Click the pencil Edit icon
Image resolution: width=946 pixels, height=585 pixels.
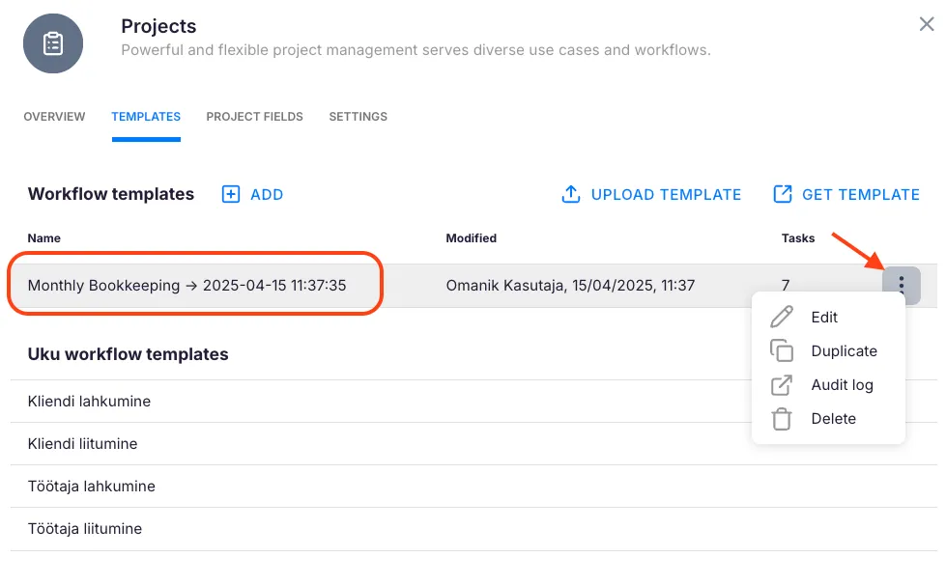tap(781, 317)
